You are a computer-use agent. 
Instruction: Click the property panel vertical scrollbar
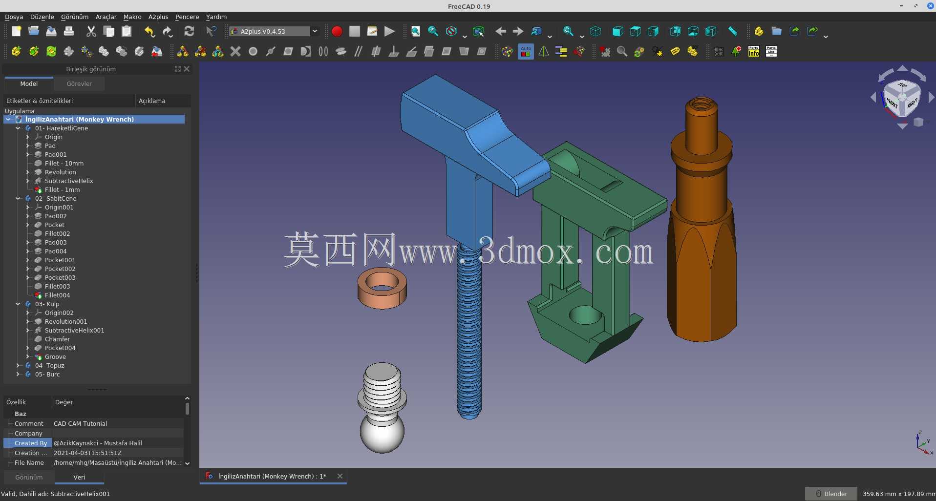click(x=187, y=408)
